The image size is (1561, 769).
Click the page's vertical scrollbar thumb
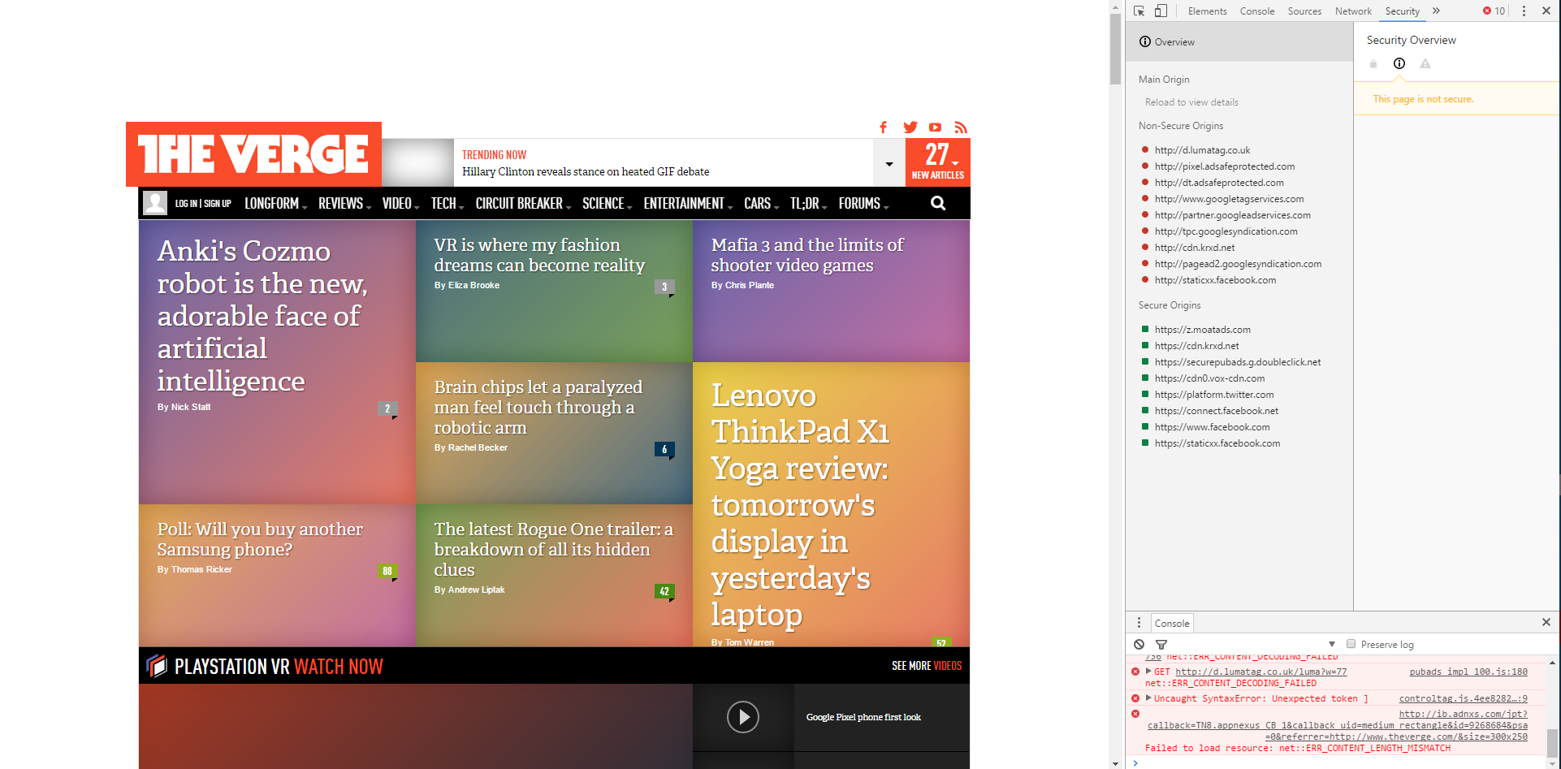click(1115, 49)
